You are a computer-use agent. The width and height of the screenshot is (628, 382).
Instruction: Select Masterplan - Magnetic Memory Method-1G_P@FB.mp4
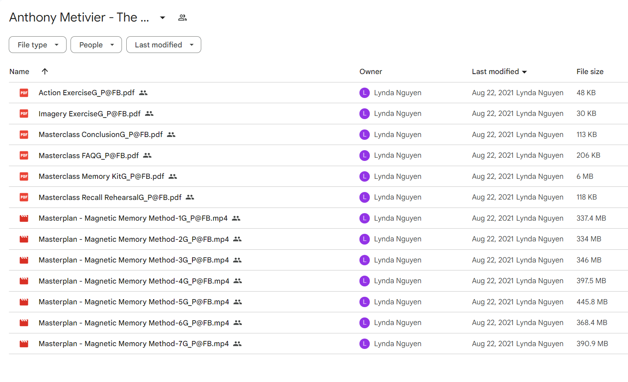pos(133,218)
